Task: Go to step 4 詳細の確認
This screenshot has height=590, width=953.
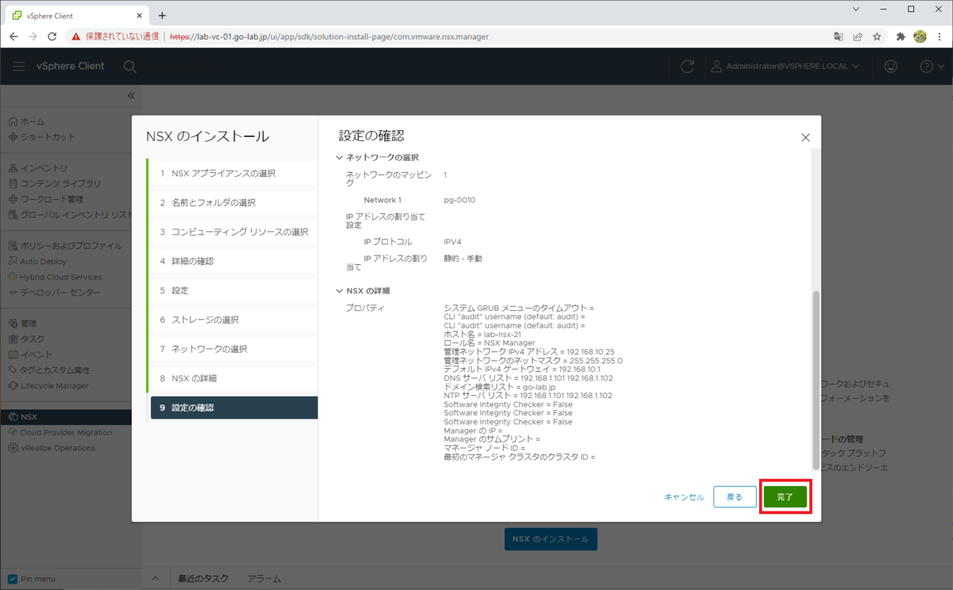Action: [x=233, y=261]
